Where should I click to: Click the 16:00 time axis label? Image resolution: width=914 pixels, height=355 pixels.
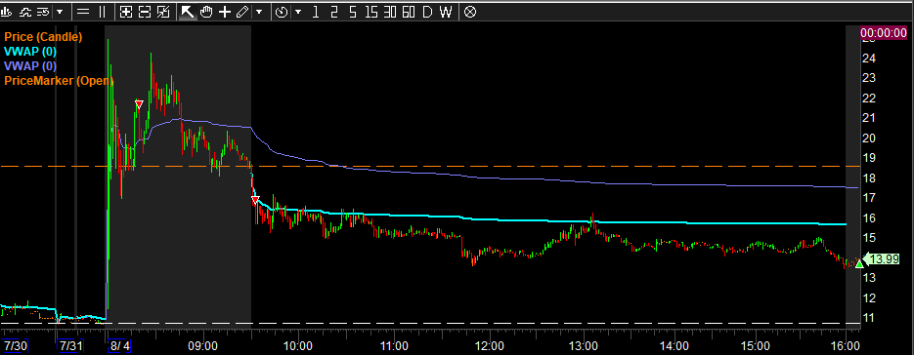coord(846,345)
